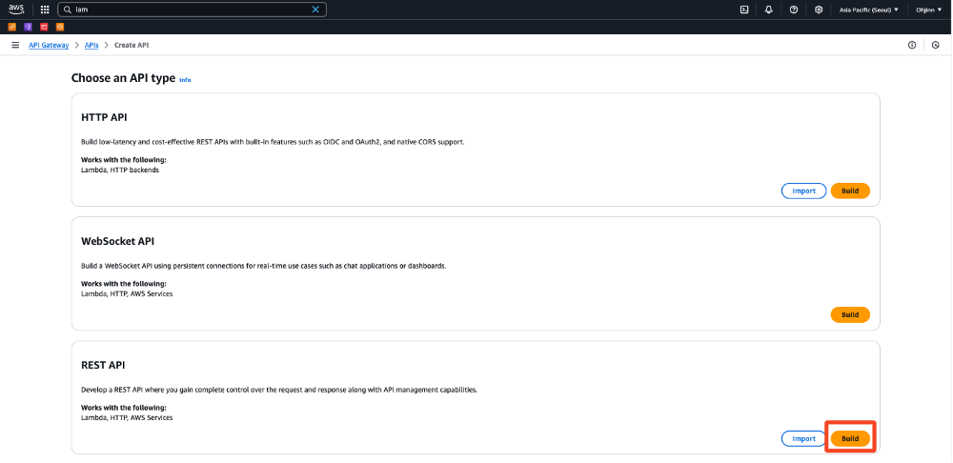
Task: Click the "Build a WebSocket API using persistent connections" description
Action: click(264, 266)
